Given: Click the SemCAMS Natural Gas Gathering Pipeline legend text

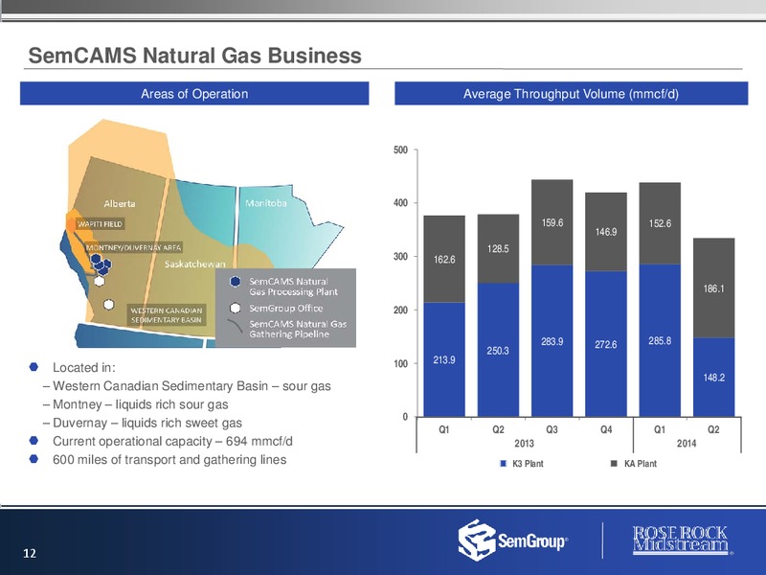Looking at the screenshot, I should [x=298, y=329].
